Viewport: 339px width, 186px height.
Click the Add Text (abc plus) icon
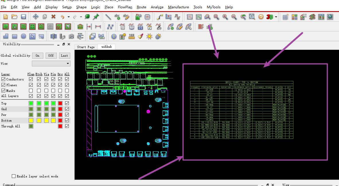(117, 17)
